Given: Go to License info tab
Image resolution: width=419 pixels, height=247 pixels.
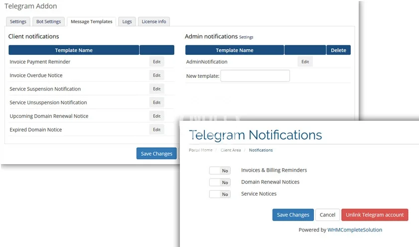Looking at the screenshot, I should click(154, 21).
